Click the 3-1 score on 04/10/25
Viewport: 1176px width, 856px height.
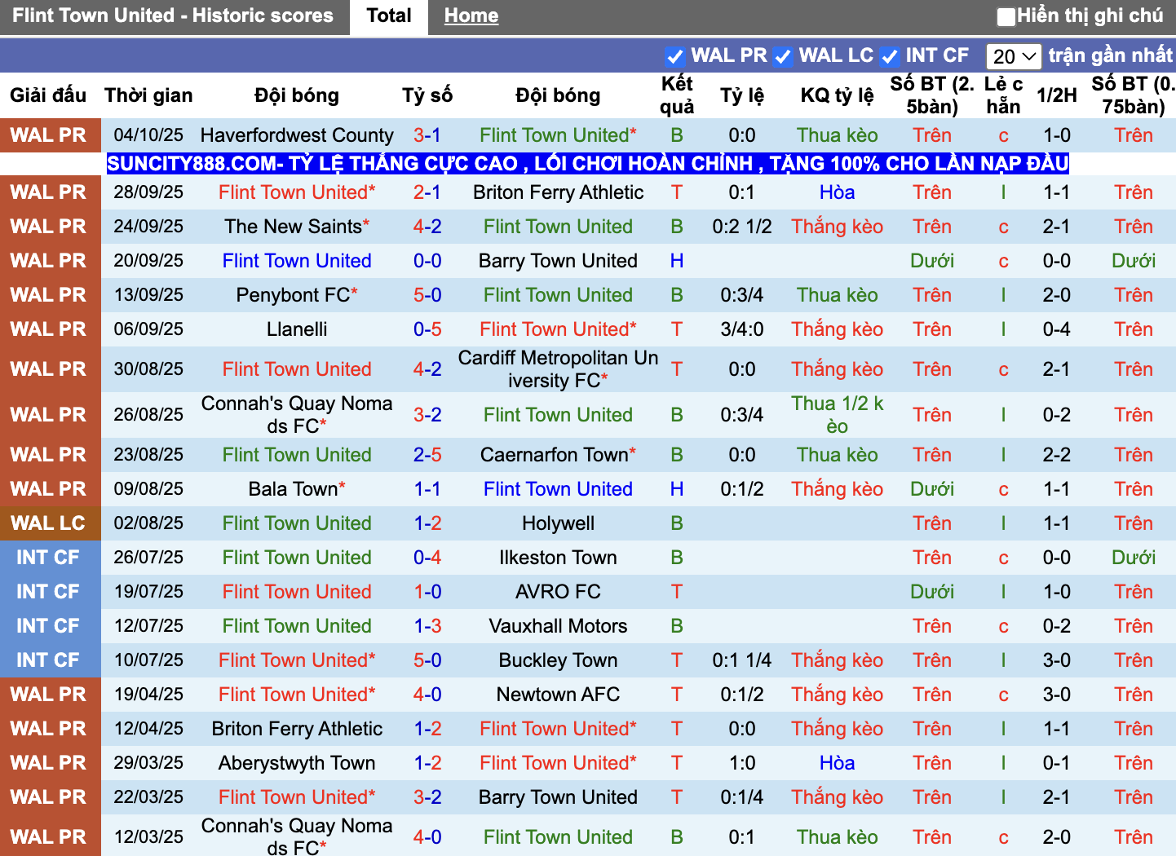(x=427, y=135)
